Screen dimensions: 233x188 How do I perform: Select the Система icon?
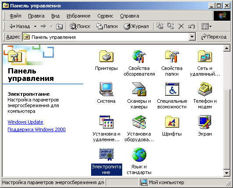pos(106,89)
